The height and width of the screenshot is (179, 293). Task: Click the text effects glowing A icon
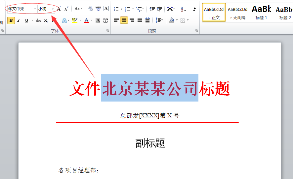64,20
